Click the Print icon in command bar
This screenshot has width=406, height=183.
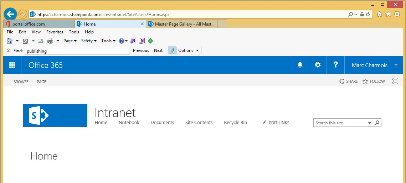click(x=50, y=41)
